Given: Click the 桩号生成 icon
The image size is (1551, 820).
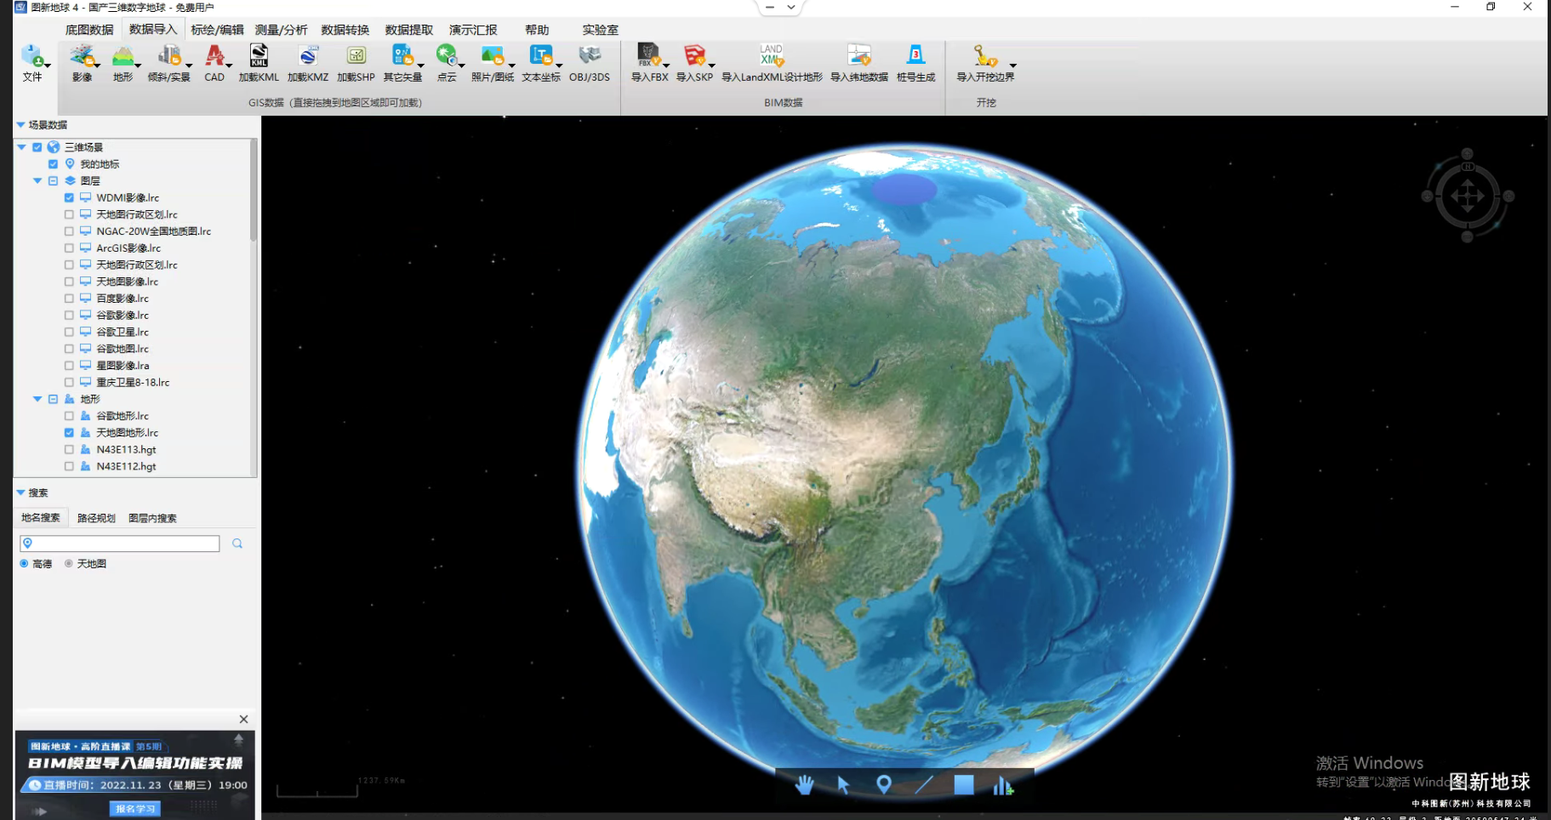Looking at the screenshot, I should point(915,56).
